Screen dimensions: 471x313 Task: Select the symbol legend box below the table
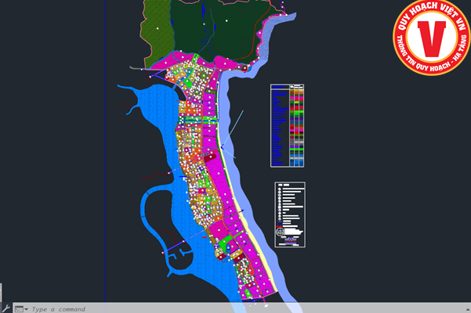289,214
